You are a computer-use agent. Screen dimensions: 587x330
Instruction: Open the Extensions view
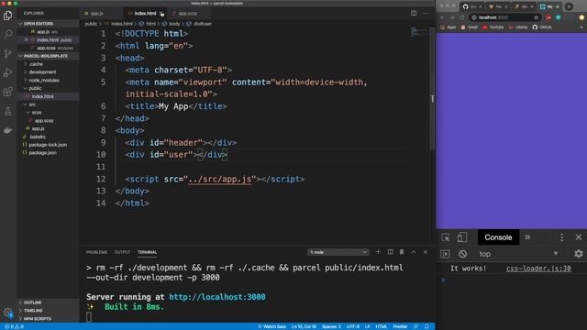8,92
